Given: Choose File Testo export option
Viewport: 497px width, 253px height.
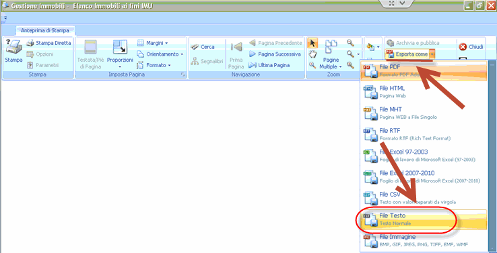Looking at the screenshot, I should click(424, 219).
